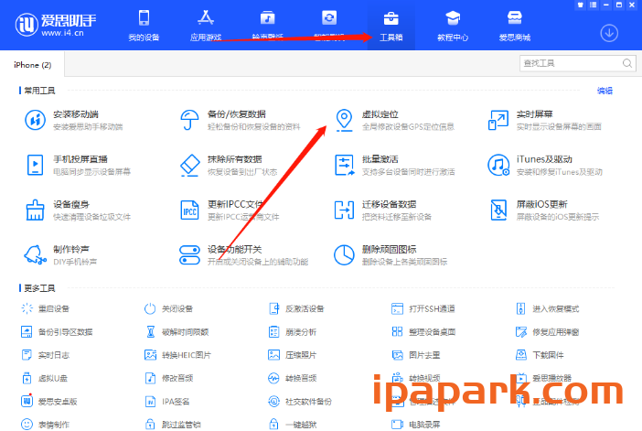Open 爱思安卓版 (i4 Android Version)
Screen dimensions: 642x431
[x=48, y=401]
